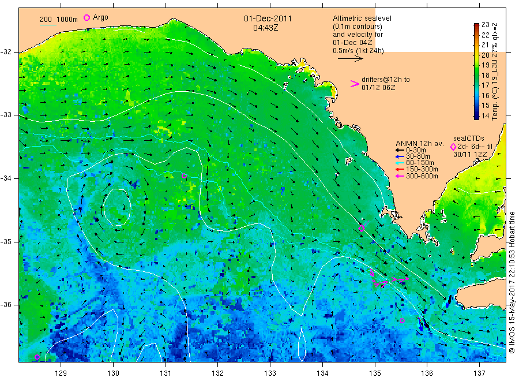Click the magenta drifter tracks near 135E, 35.6S

click(x=389, y=279)
